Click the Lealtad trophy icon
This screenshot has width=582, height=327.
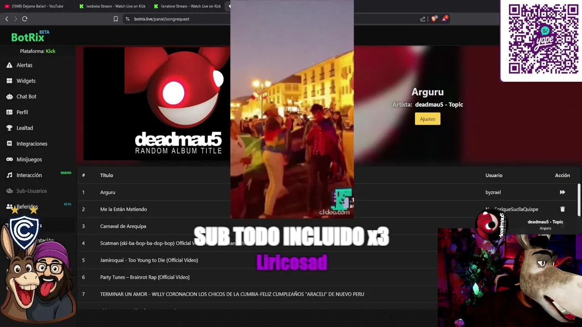click(9, 128)
